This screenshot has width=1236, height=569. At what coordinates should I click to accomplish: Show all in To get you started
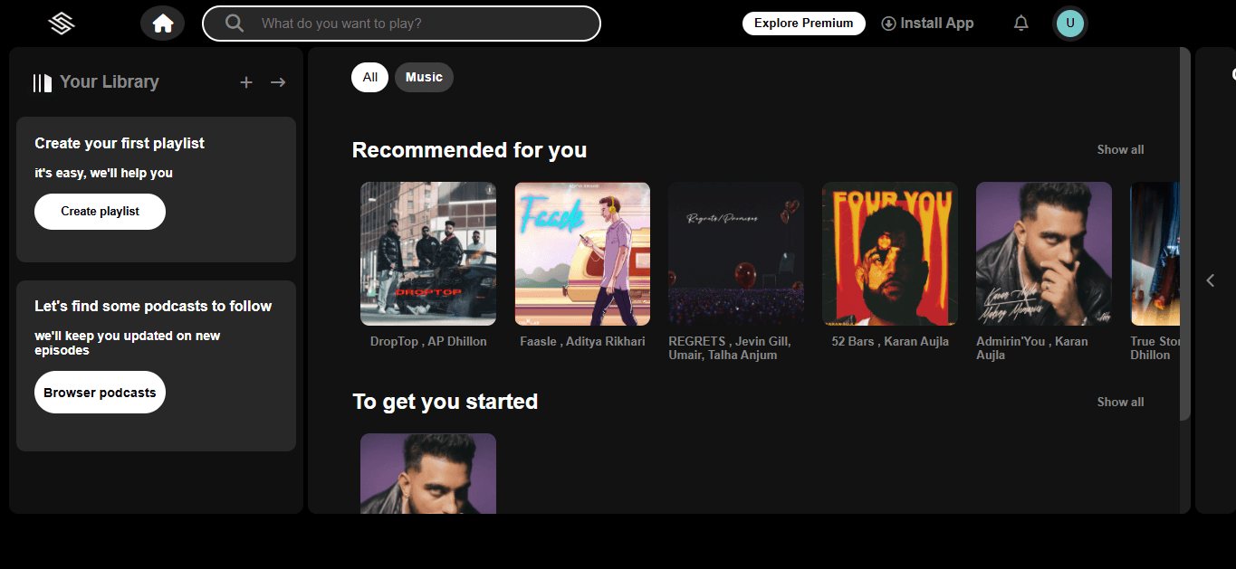pyautogui.click(x=1120, y=402)
